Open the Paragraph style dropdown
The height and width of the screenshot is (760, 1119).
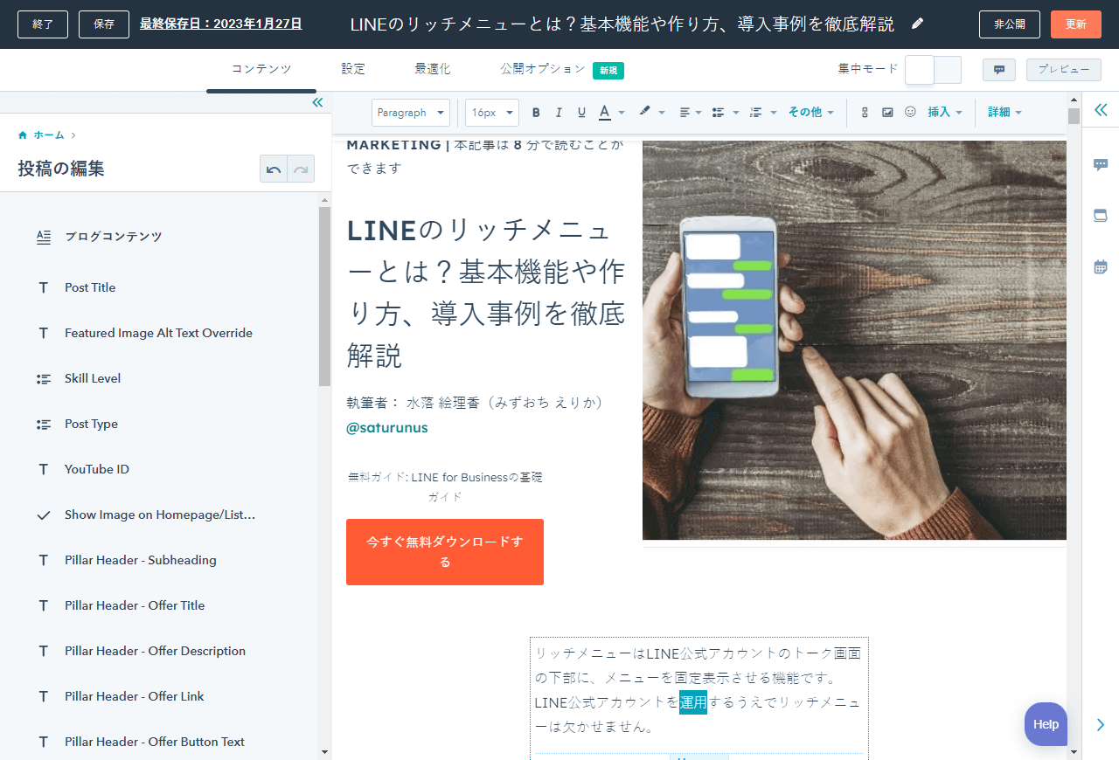[x=411, y=113]
